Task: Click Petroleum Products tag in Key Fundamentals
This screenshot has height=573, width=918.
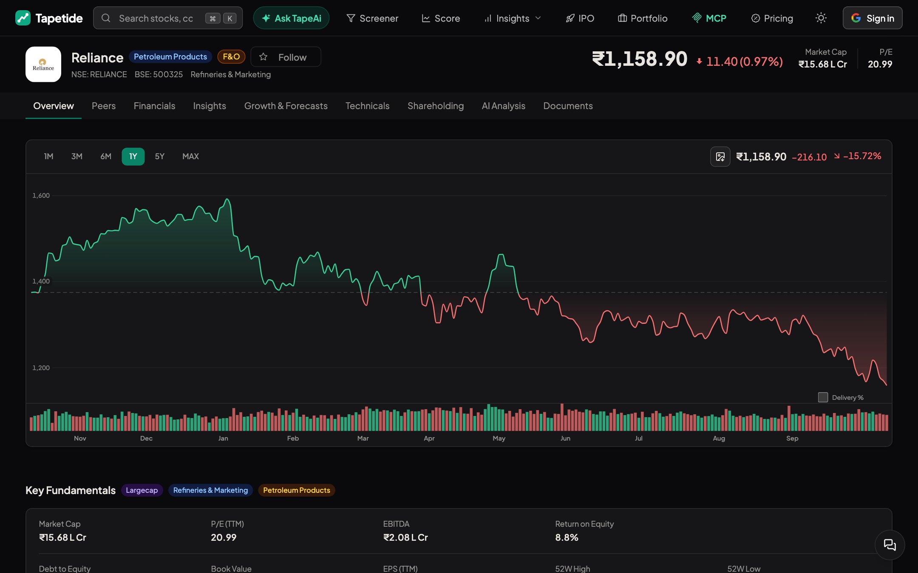Action: (x=296, y=490)
